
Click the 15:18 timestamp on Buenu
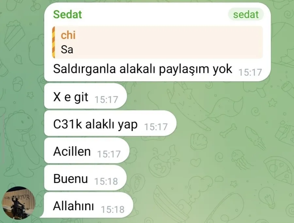pos(106,181)
